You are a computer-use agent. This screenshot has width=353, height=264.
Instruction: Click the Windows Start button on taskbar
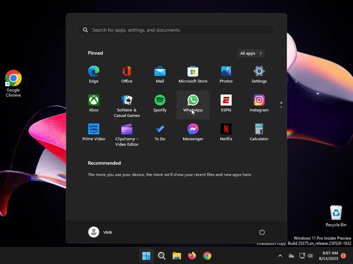point(146,256)
